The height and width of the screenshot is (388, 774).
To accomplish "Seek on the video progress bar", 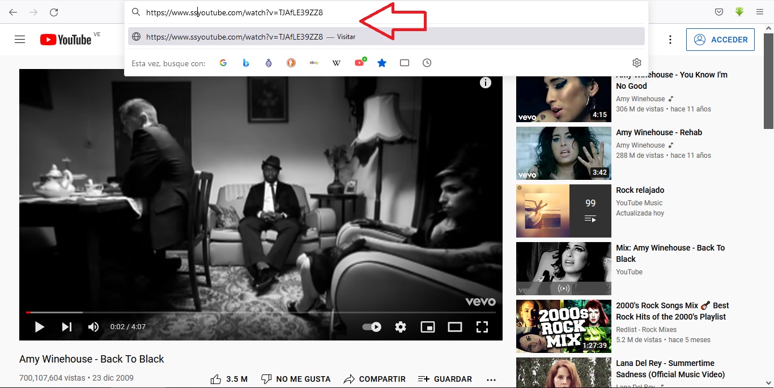I will coord(261,312).
